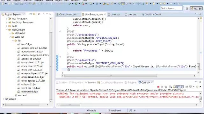Select the build folder
Screen dimensions: 204x114
(14, 26)
